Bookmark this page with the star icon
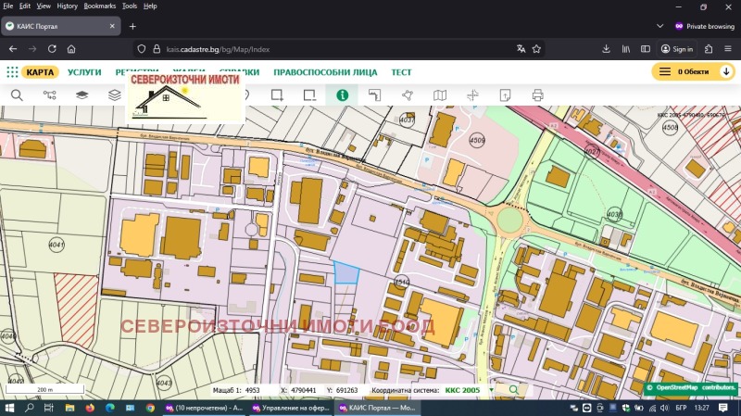 (537, 49)
